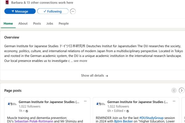Click the arrow icon next to Show all details
The image size is (185, 123).
click(107, 76)
